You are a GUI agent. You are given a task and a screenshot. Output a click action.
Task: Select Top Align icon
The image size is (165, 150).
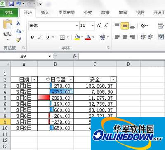pyautogui.click(x=117, y=26)
